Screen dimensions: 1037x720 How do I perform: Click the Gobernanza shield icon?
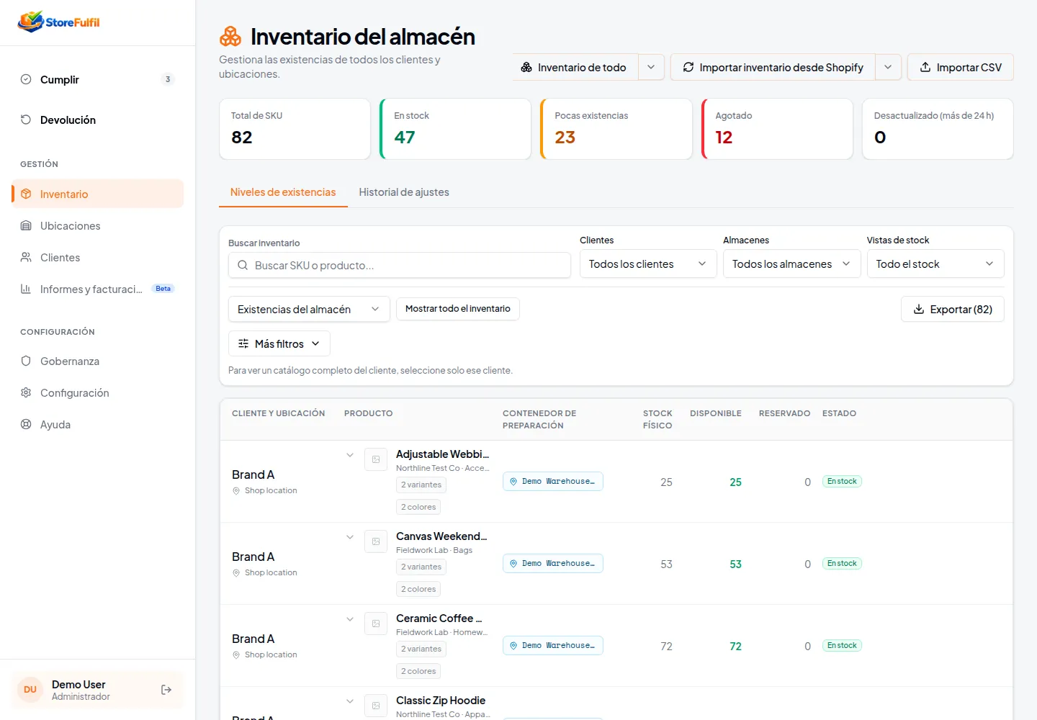pos(26,361)
